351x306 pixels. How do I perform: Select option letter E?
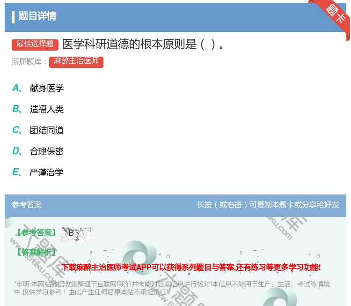click(16, 172)
